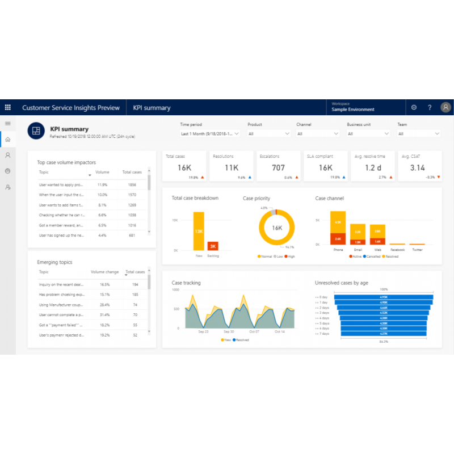Image resolution: width=454 pixels, height=454 pixels.
Task: Sort impactors table by Volume column
Action: click(102, 172)
